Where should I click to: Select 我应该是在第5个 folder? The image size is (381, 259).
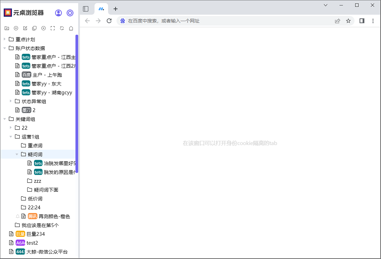[37, 225]
